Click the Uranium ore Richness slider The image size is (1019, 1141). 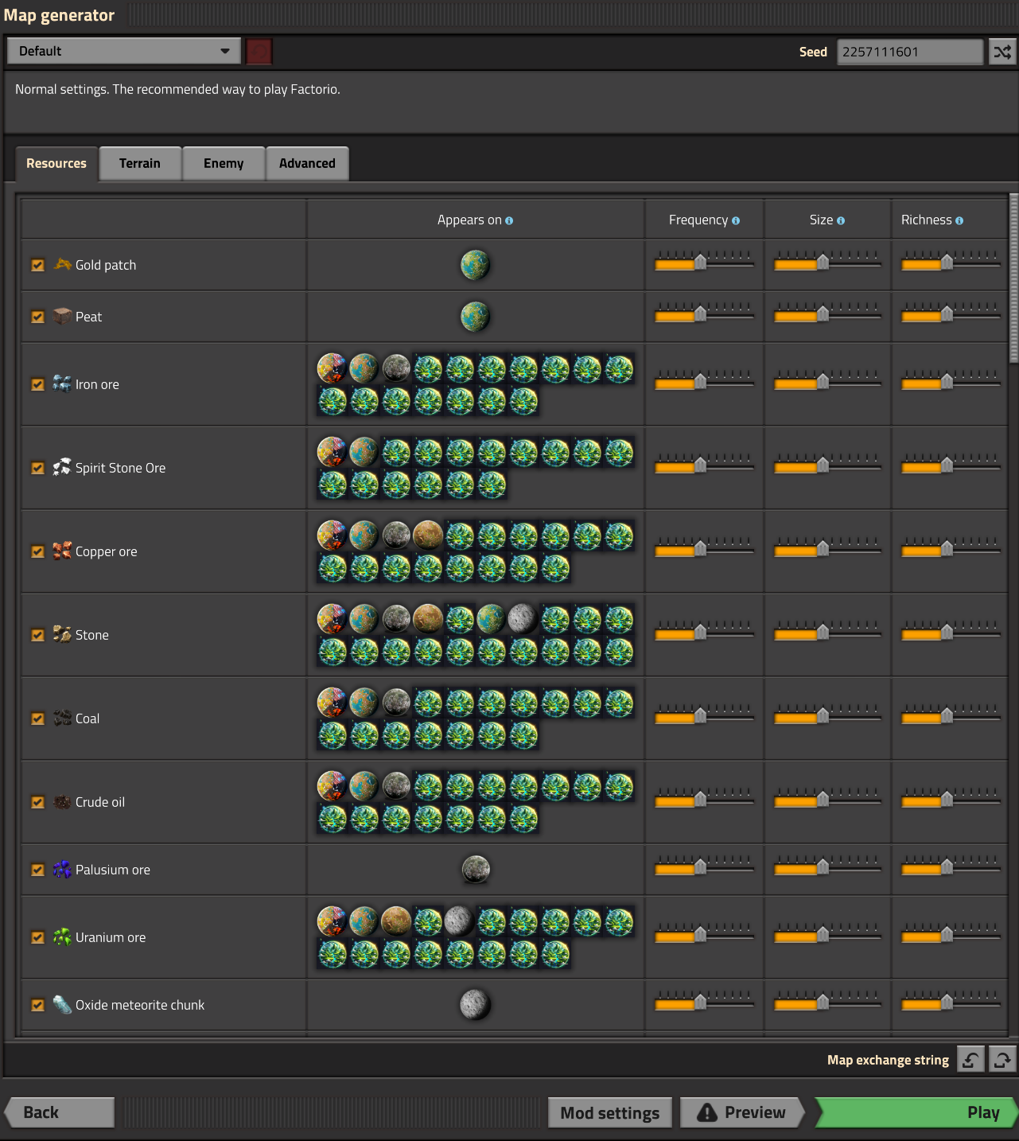click(951, 934)
